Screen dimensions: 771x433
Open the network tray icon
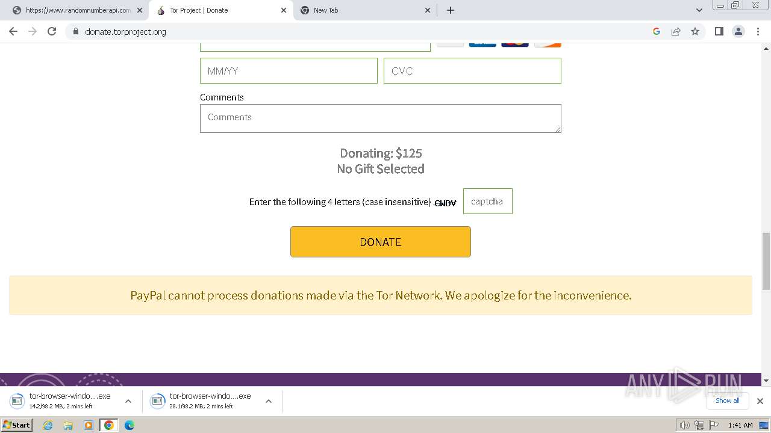coord(699,425)
